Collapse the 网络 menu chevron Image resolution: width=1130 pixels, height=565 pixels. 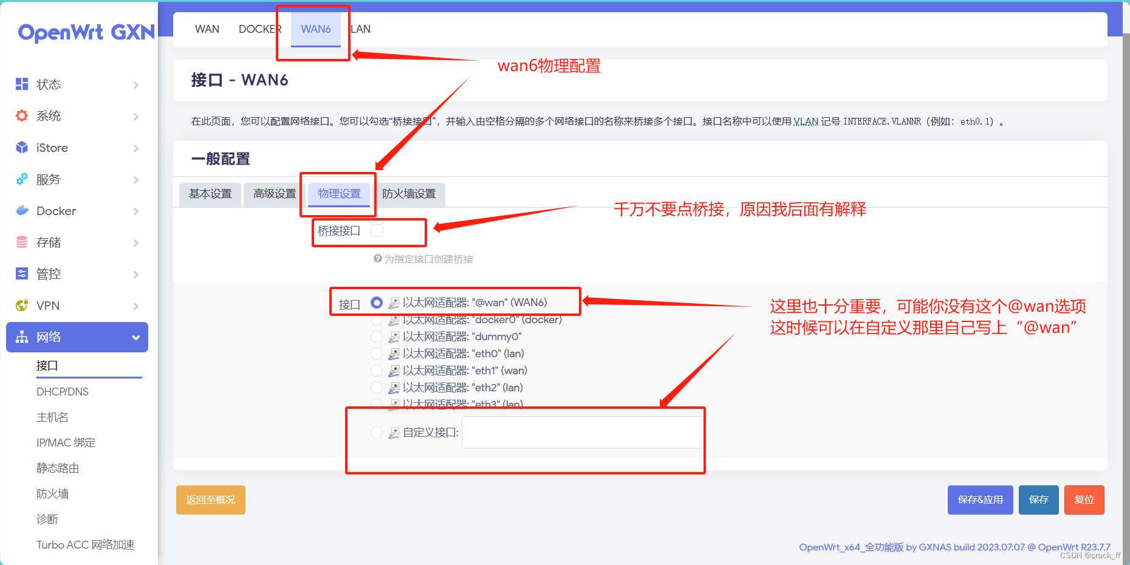[x=135, y=337]
